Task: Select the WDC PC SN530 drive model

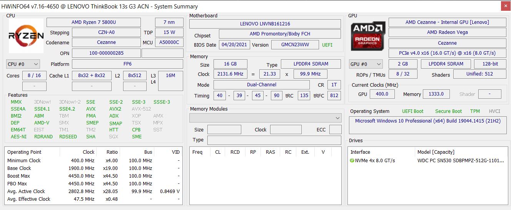Action: [461, 161]
